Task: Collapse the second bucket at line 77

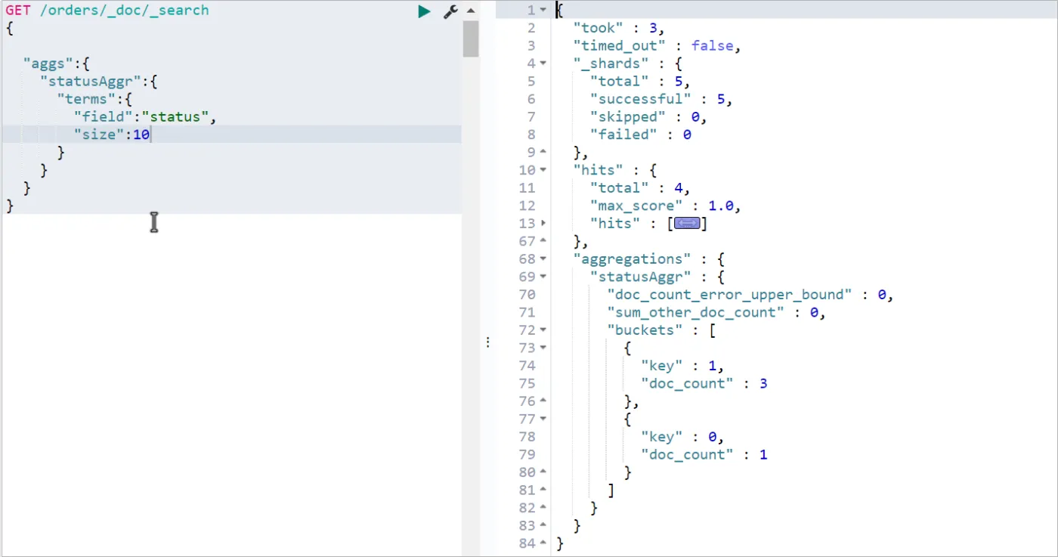Action: click(x=543, y=419)
